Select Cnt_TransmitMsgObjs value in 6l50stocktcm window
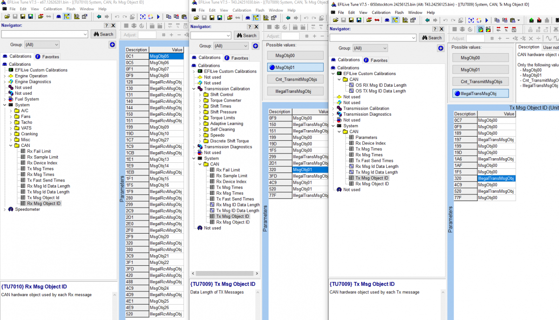 [x=480, y=82]
